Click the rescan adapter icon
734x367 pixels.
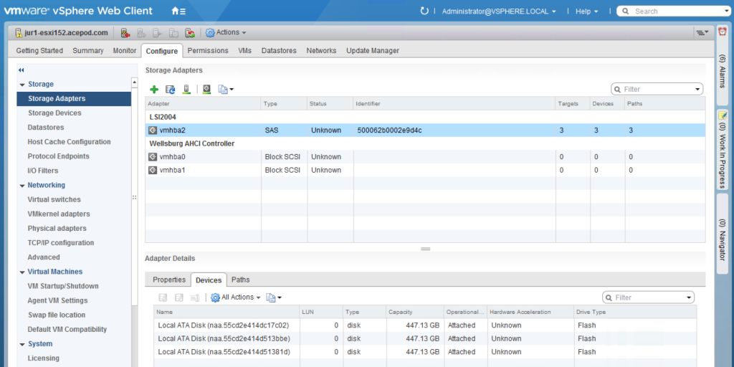click(207, 89)
